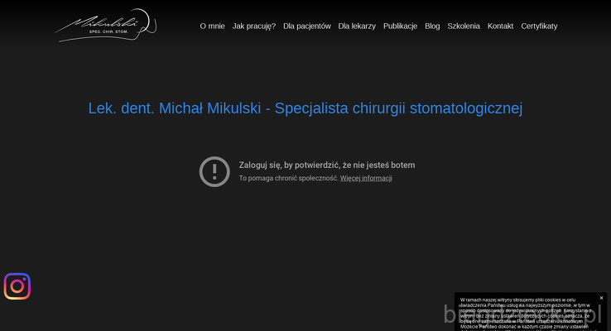Click the exclamation mark warning icon

pyautogui.click(x=214, y=171)
